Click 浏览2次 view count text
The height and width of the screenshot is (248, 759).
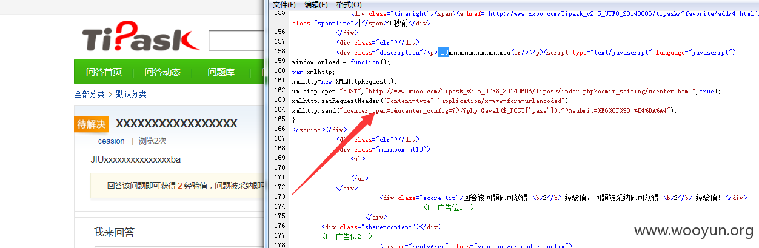point(152,141)
